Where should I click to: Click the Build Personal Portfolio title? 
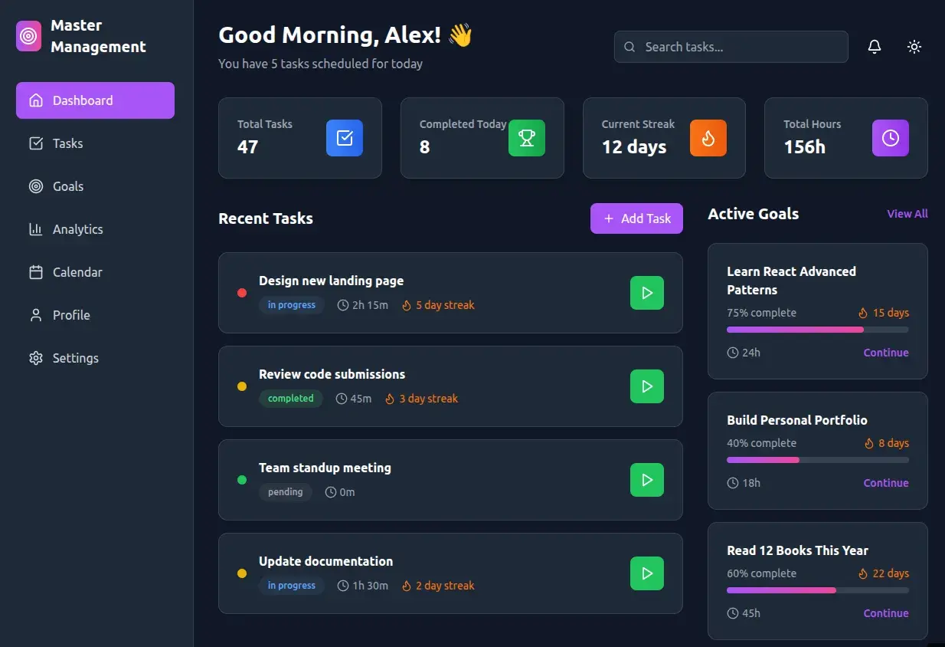797,420
